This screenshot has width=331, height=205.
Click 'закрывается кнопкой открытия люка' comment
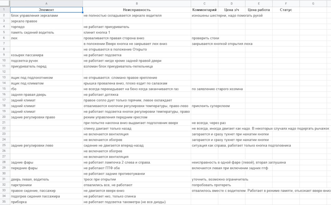tap(222, 44)
